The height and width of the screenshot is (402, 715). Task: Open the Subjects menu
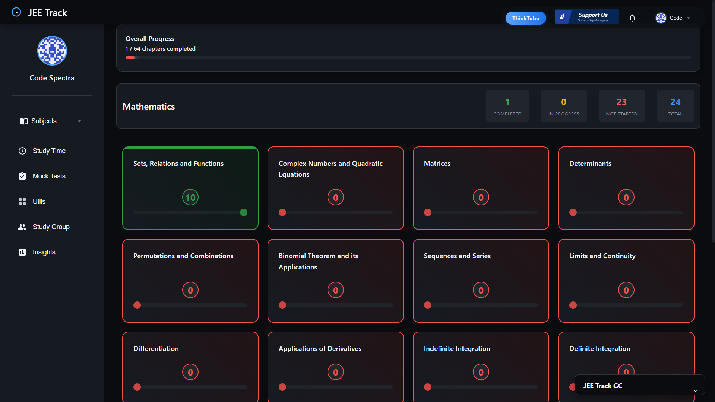point(51,121)
